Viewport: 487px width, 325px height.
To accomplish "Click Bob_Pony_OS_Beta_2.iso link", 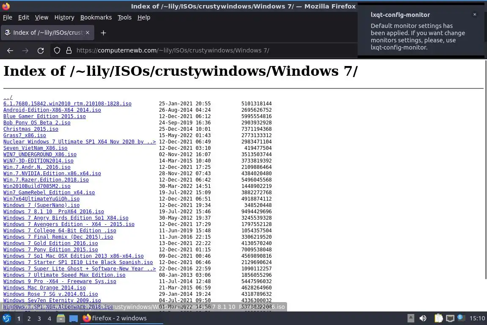I will tap(37, 123).
